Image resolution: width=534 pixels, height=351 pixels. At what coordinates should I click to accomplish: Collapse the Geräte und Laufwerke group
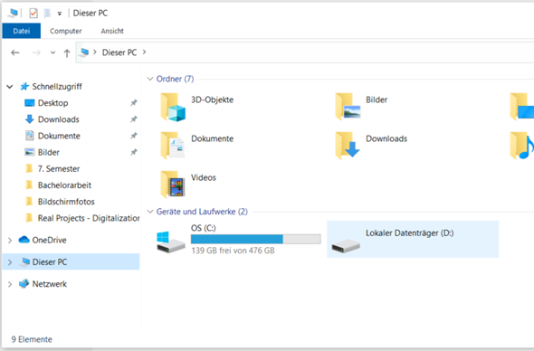tap(150, 212)
